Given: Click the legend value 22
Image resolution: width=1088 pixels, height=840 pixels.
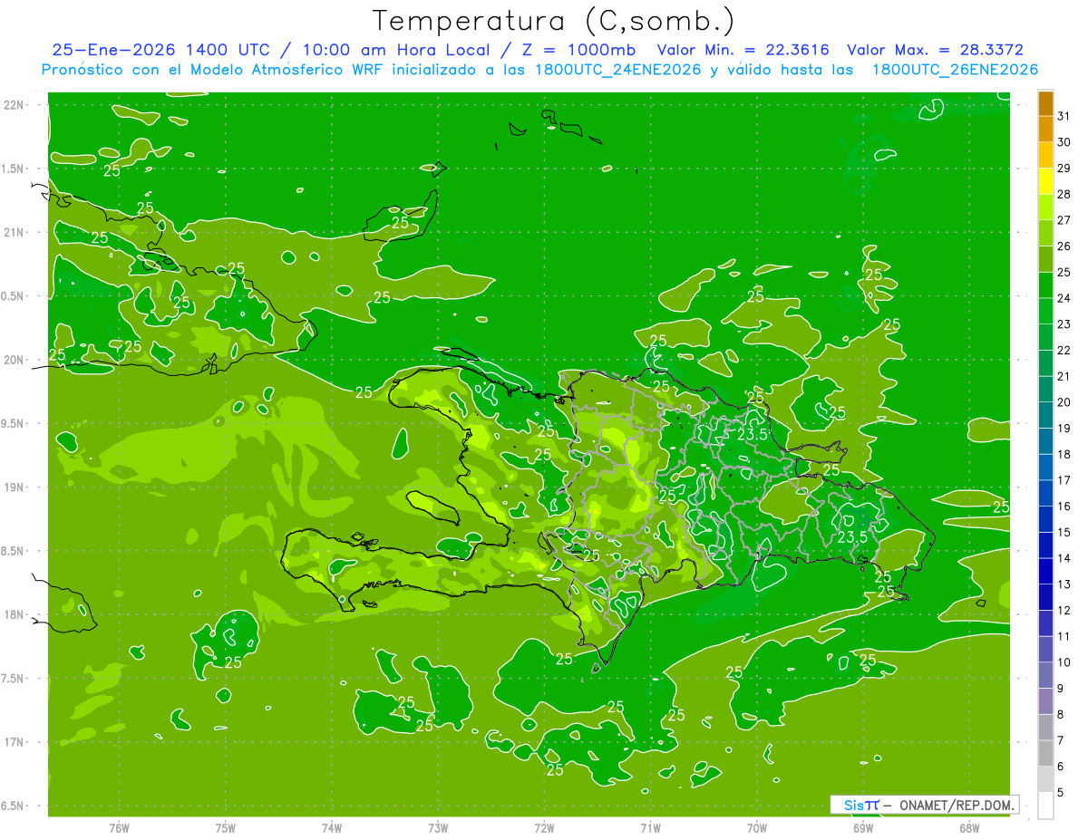Looking at the screenshot, I should coord(1064,350).
